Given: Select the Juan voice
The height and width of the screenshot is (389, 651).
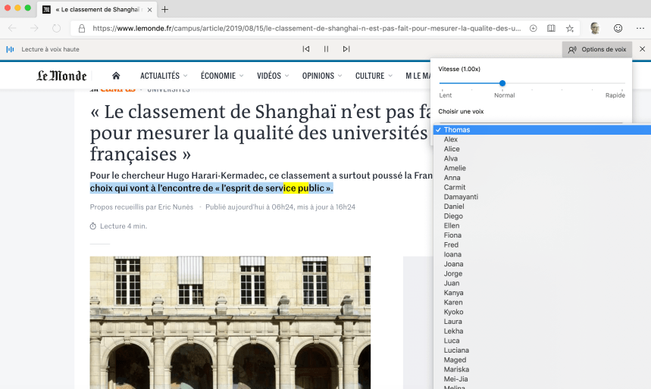Looking at the screenshot, I should (x=542, y=283).
